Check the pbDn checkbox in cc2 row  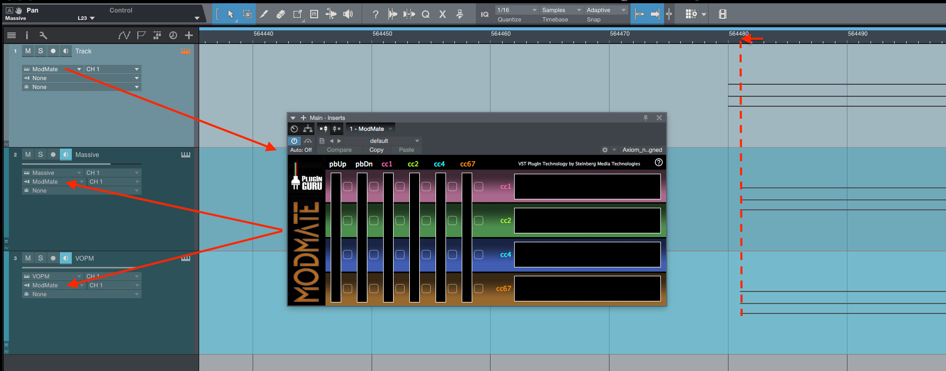(x=374, y=220)
